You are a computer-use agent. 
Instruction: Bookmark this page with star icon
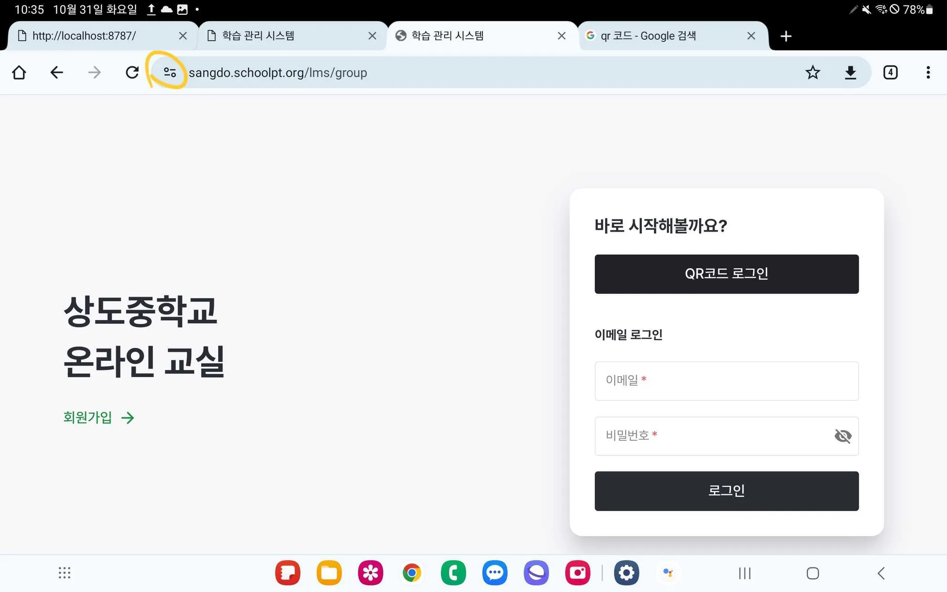pos(812,73)
